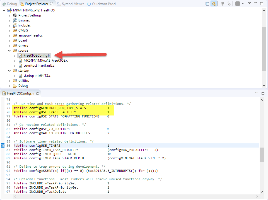This screenshot has height=200, width=268.
Task: Open the Symbol Viewer tab
Action: click(x=71, y=4)
